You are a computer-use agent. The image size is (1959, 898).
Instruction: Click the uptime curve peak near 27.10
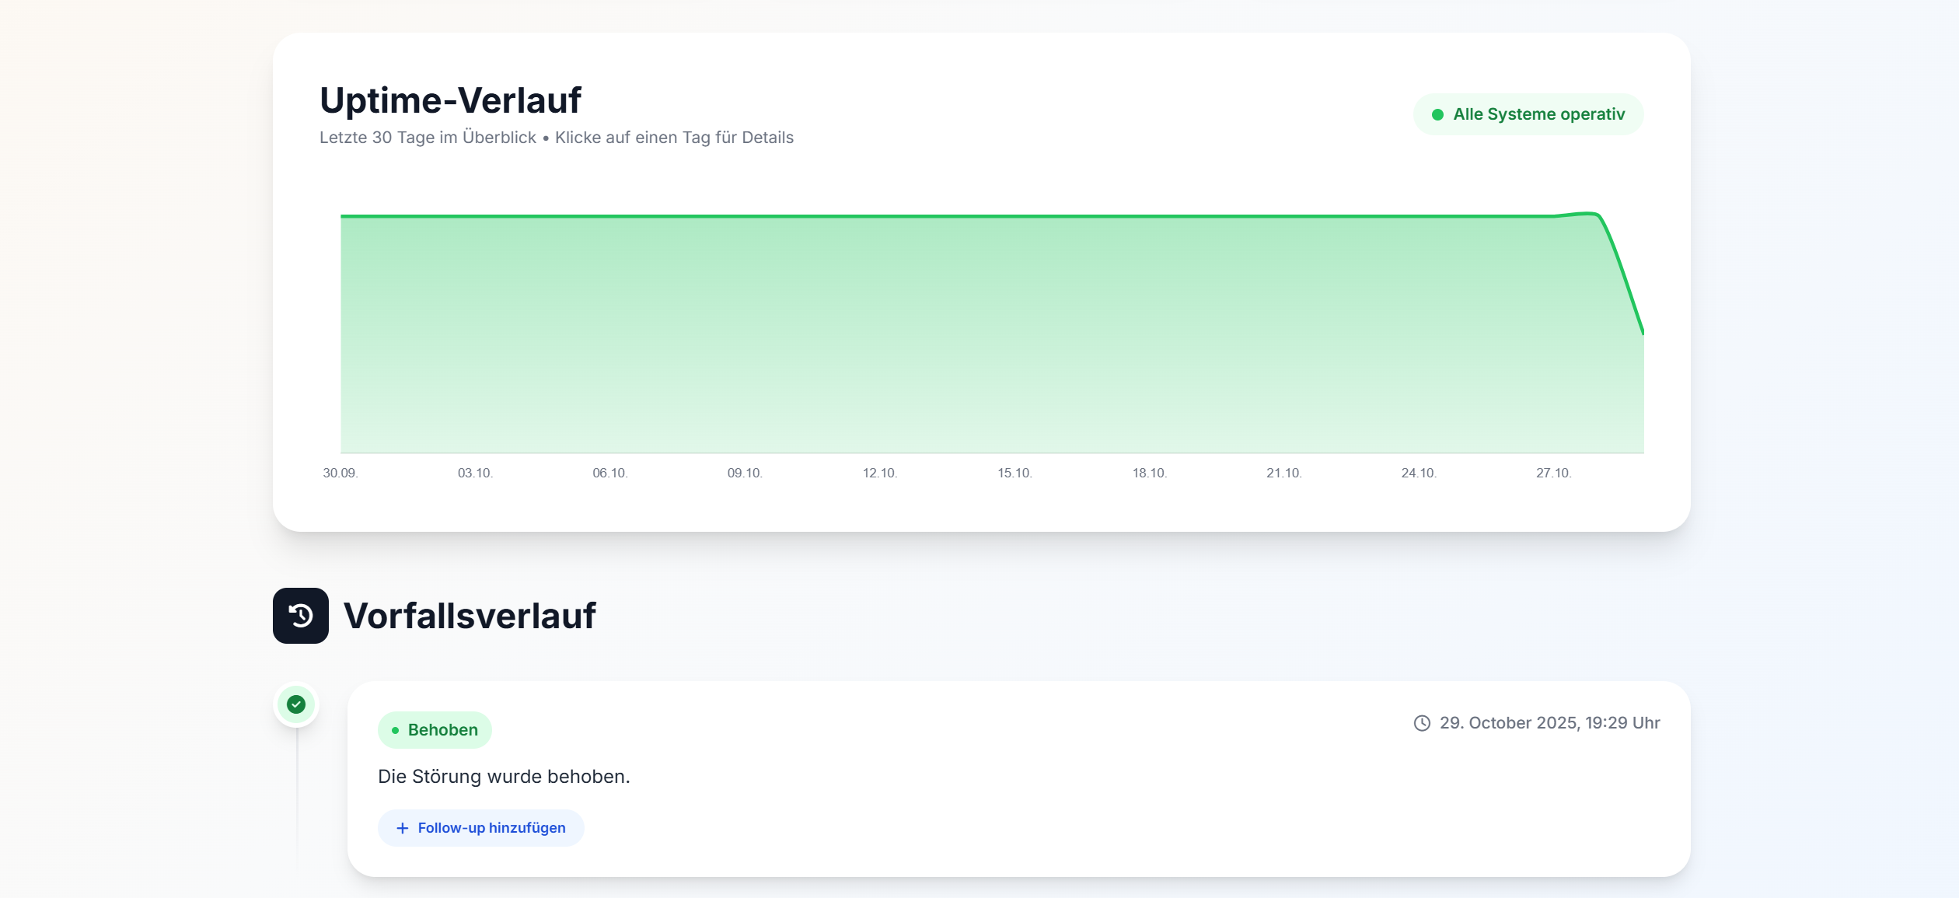[x=1586, y=212]
